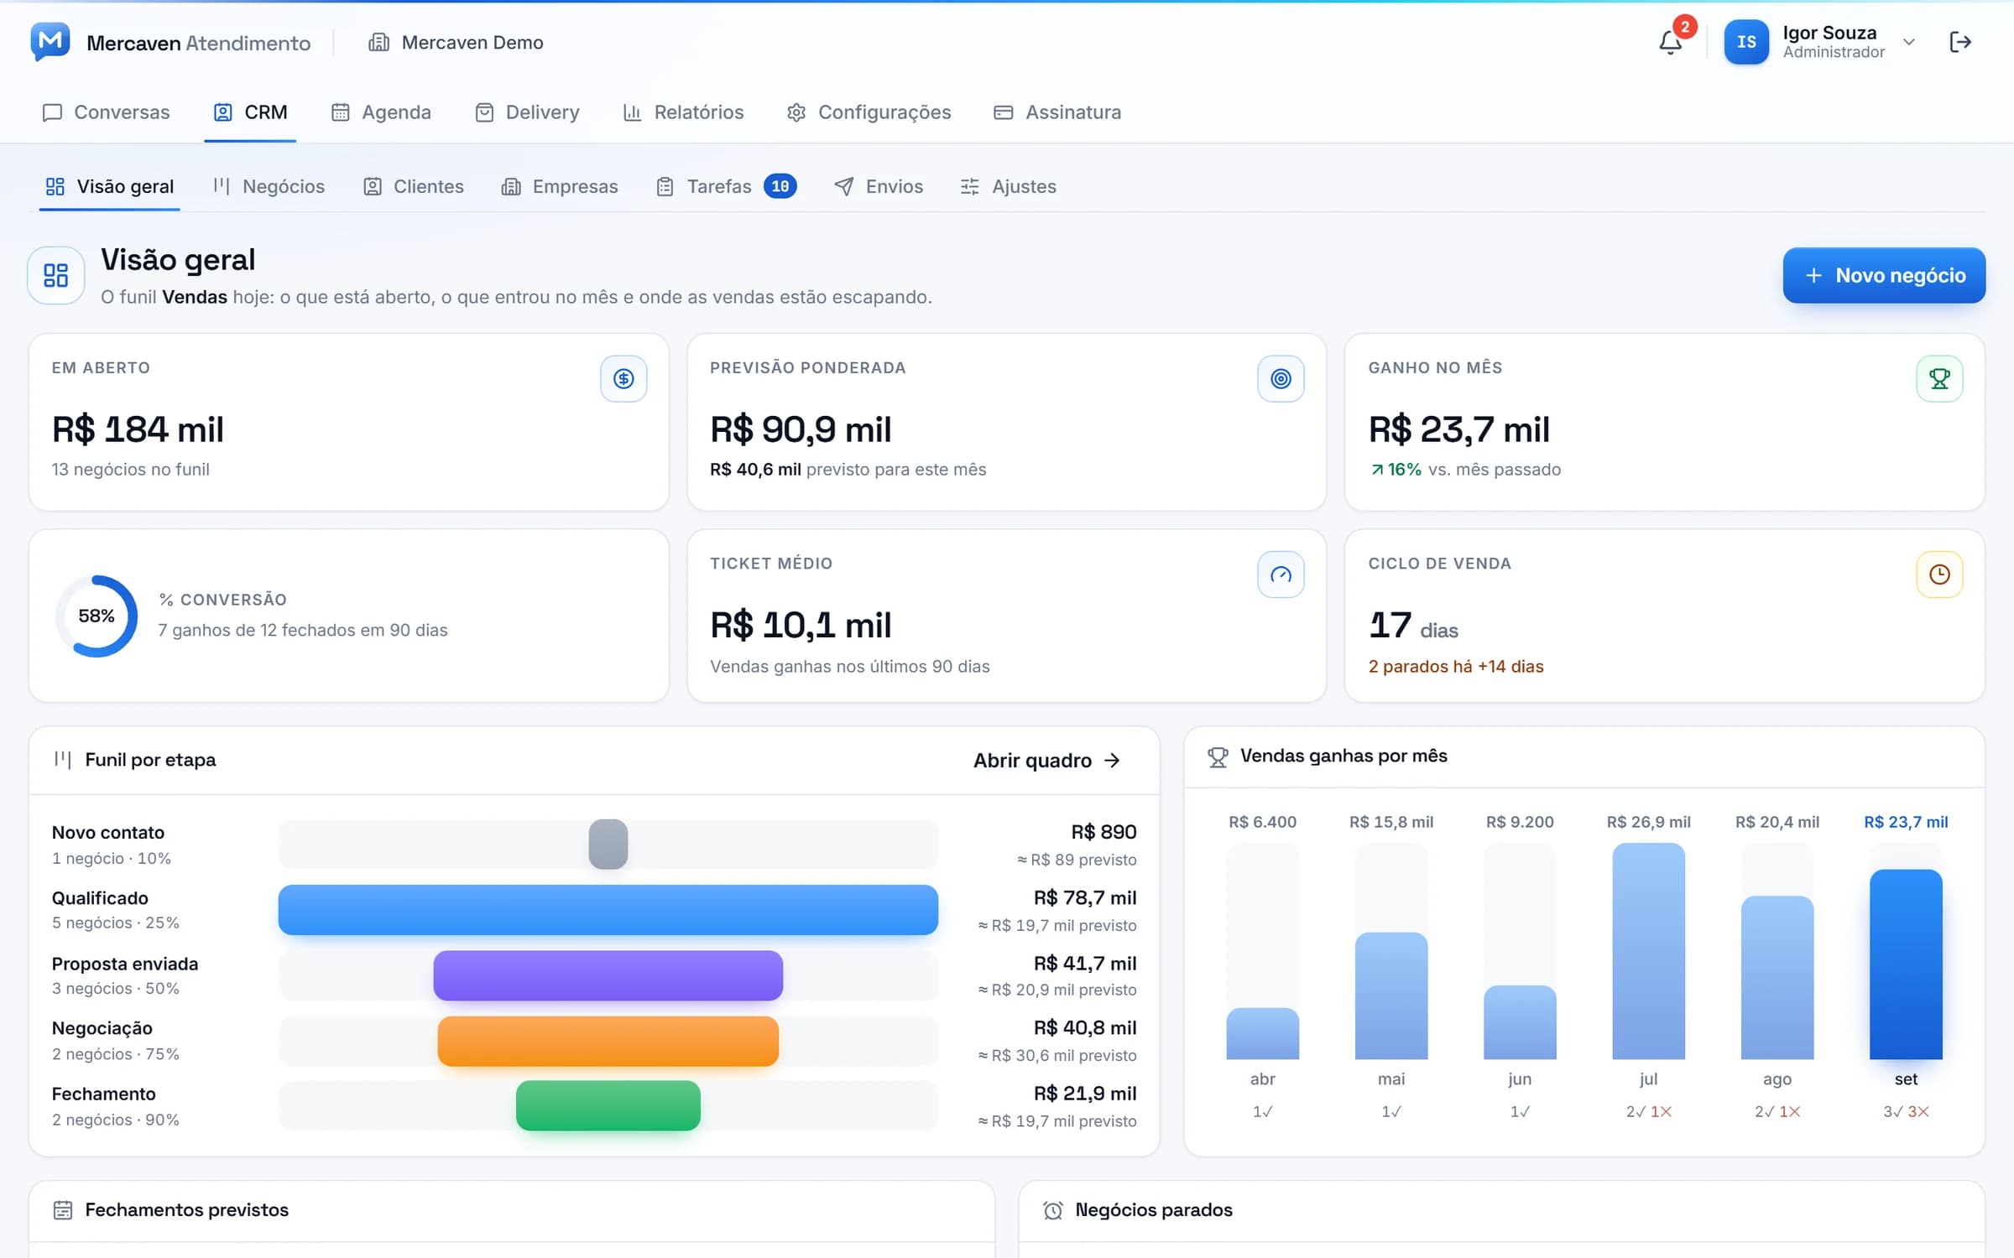
Task: Select the CRM tab
Action: (x=250, y=112)
